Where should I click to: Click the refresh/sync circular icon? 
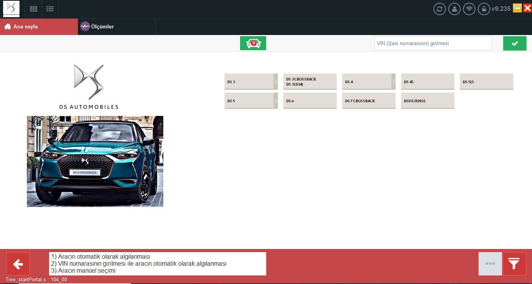(x=440, y=9)
